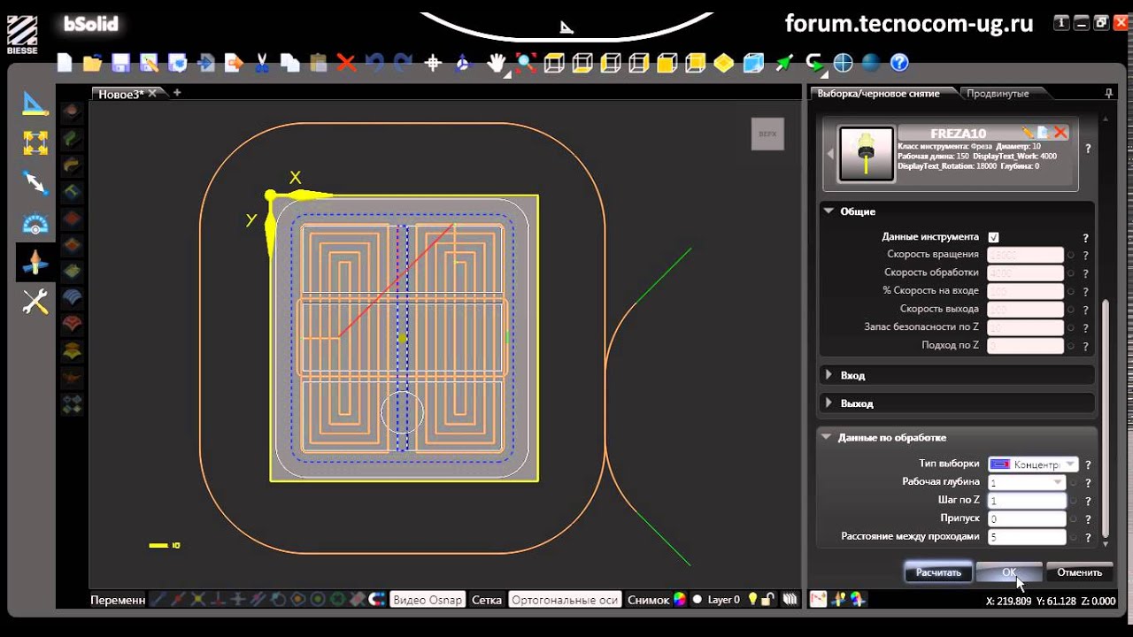This screenshot has height=637, width=1133.
Task: Remove FREZA10 tool with red X
Action: 1060,133
